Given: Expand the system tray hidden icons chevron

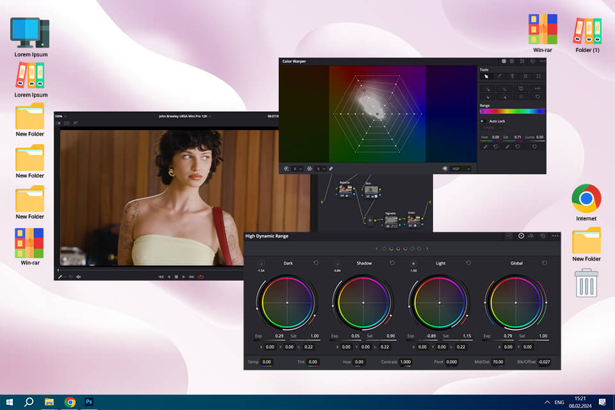Looking at the screenshot, I should pos(546,402).
